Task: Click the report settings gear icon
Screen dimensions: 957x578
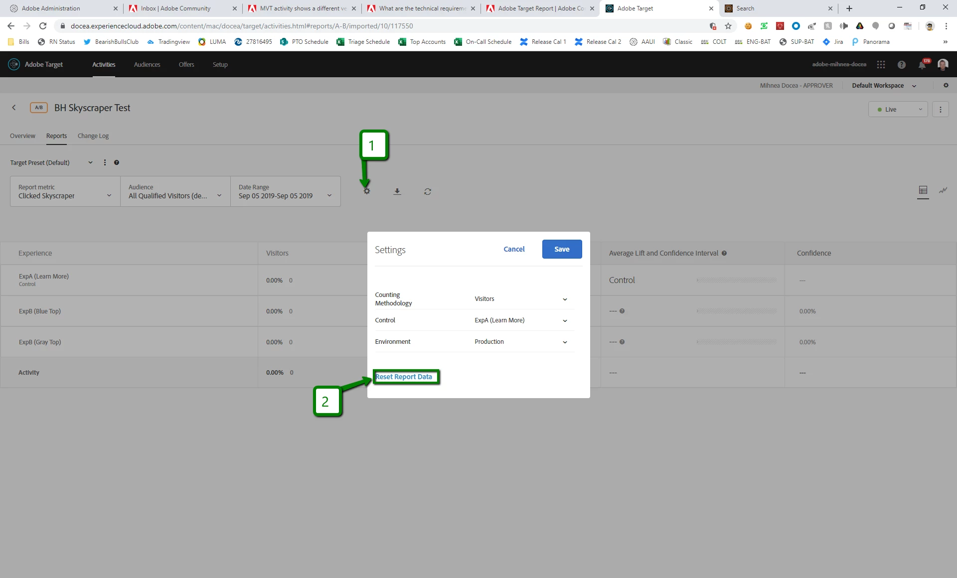Action: point(367,191)
